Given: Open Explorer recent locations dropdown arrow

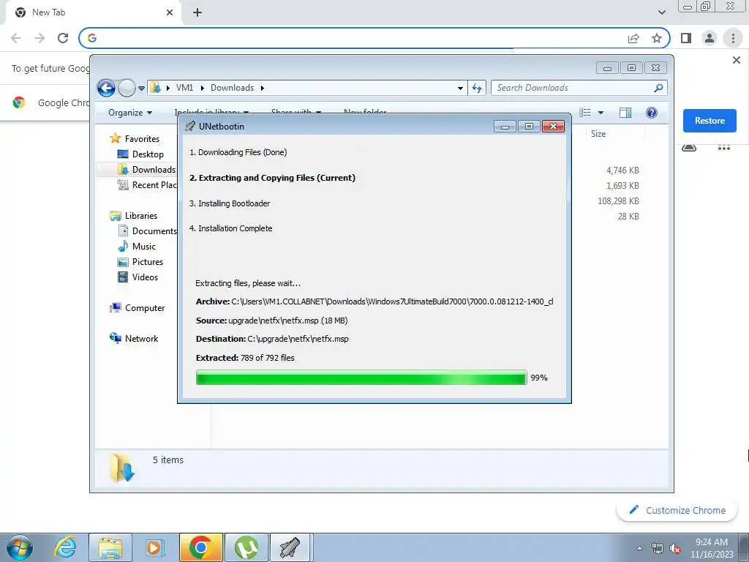Looking at the screenshot, I should tap(141, 89).
